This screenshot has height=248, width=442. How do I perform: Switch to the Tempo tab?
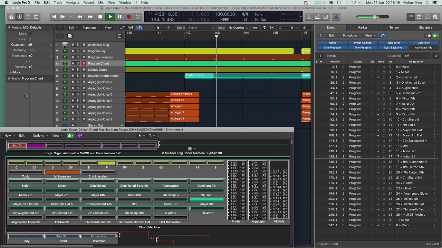[394, 28]
